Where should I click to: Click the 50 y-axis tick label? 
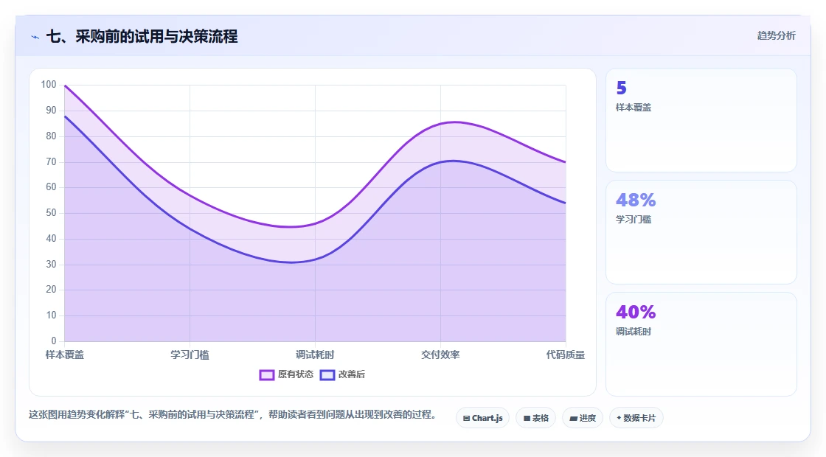tap(51, 213)
